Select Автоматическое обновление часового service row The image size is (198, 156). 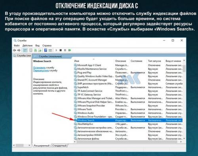pos(128,131)
